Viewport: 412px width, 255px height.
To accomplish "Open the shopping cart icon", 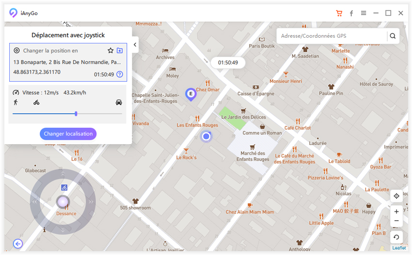I will coord(339,13).
